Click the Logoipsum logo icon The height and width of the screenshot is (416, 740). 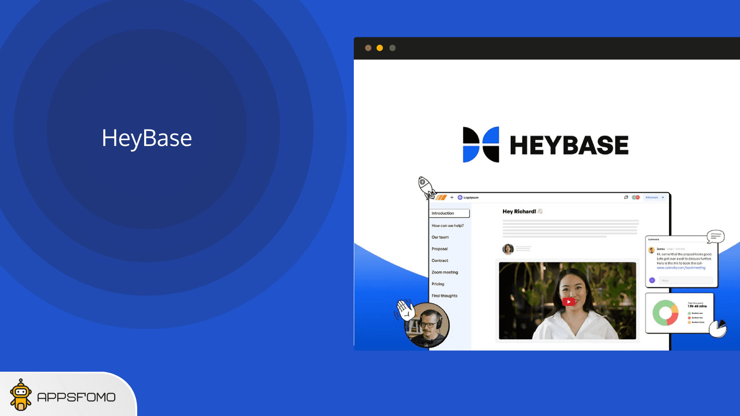click(x=460, y=197)
